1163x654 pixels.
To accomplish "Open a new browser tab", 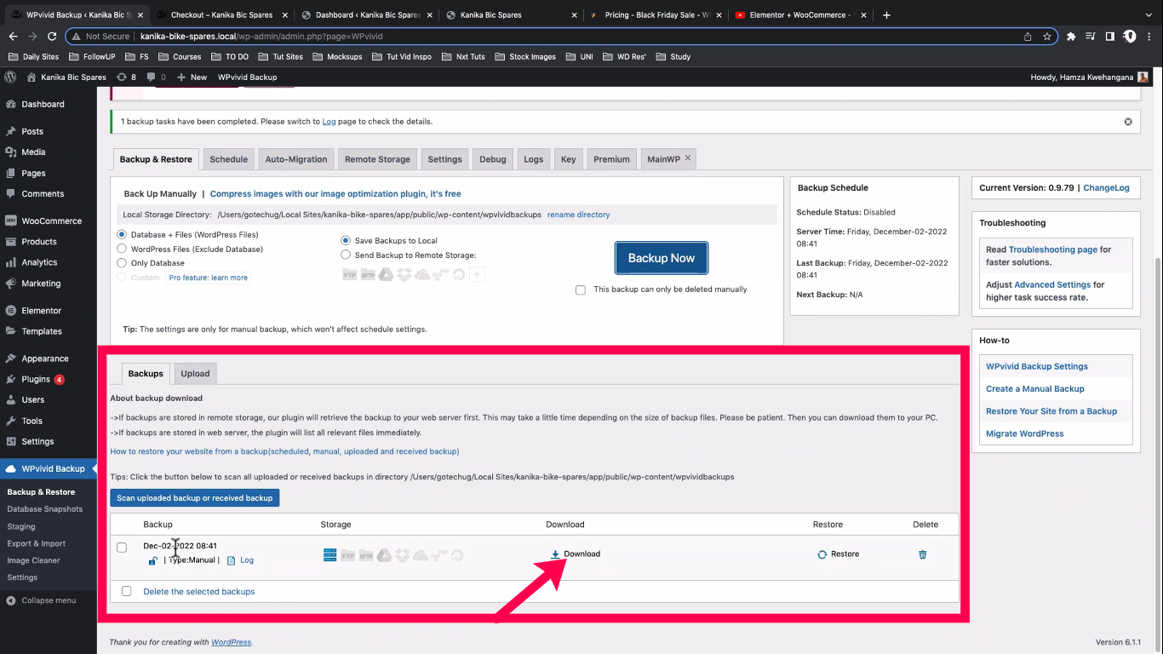I will pos(886,14).
